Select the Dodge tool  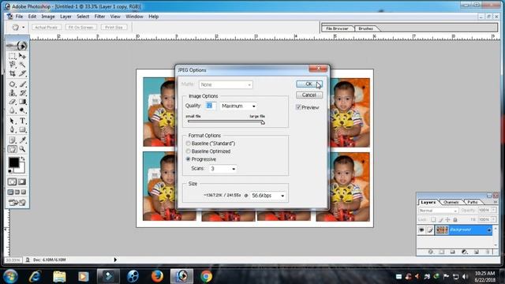pyautogui.click(x=22, y=110)
